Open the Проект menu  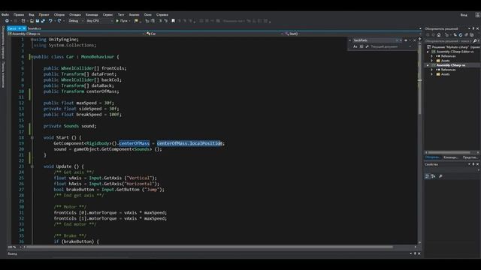pos(44,15)
